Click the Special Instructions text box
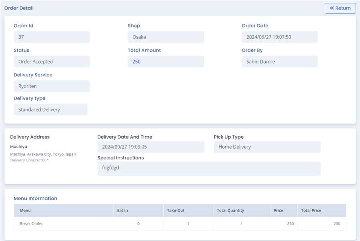Screen dimensions: 360x241 tap(209, 168)
